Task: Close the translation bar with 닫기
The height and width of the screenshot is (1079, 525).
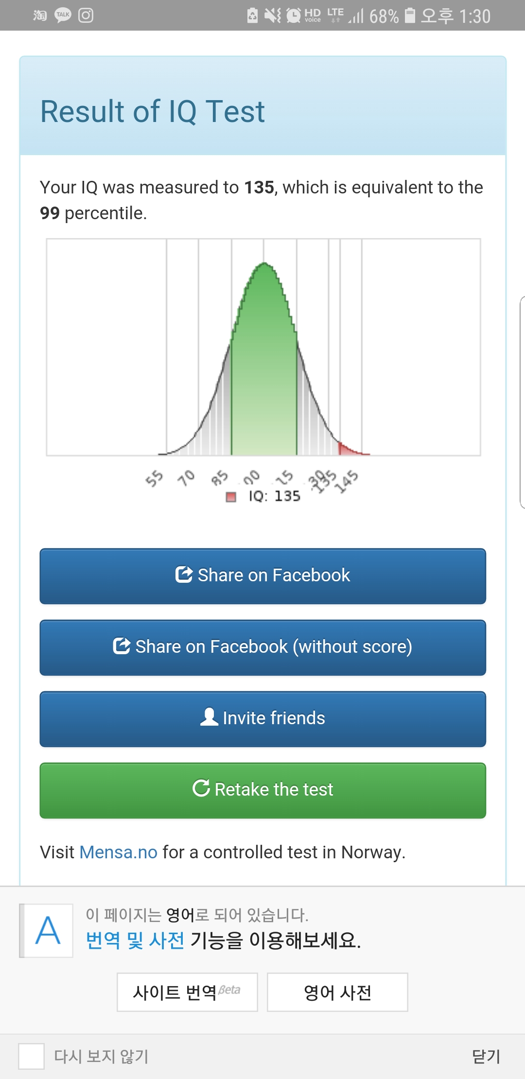Action: tap(486, 1056)
